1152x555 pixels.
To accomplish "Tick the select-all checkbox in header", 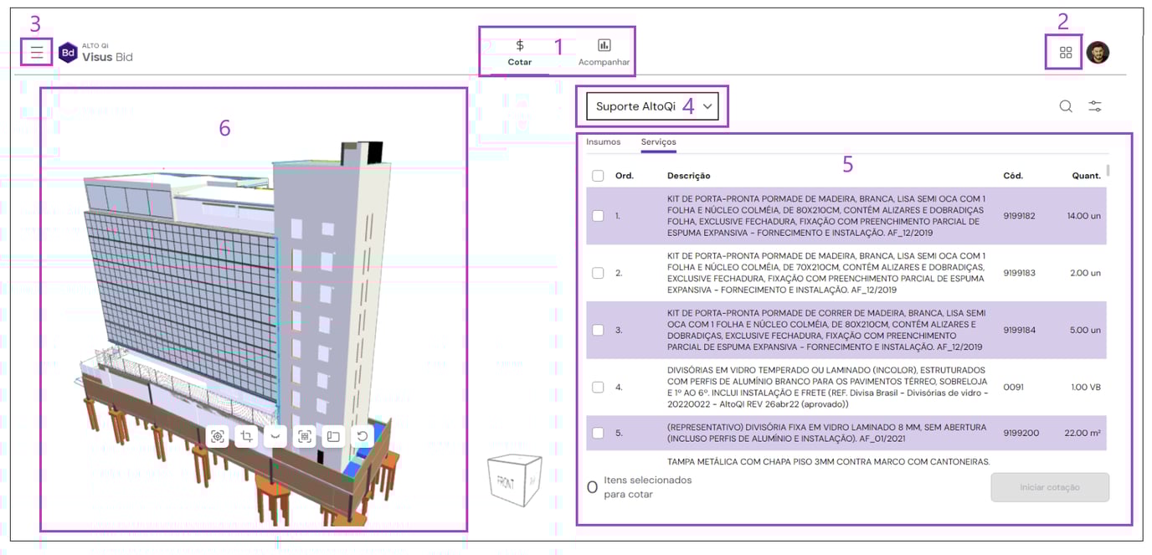I will (x=598, y=176).
